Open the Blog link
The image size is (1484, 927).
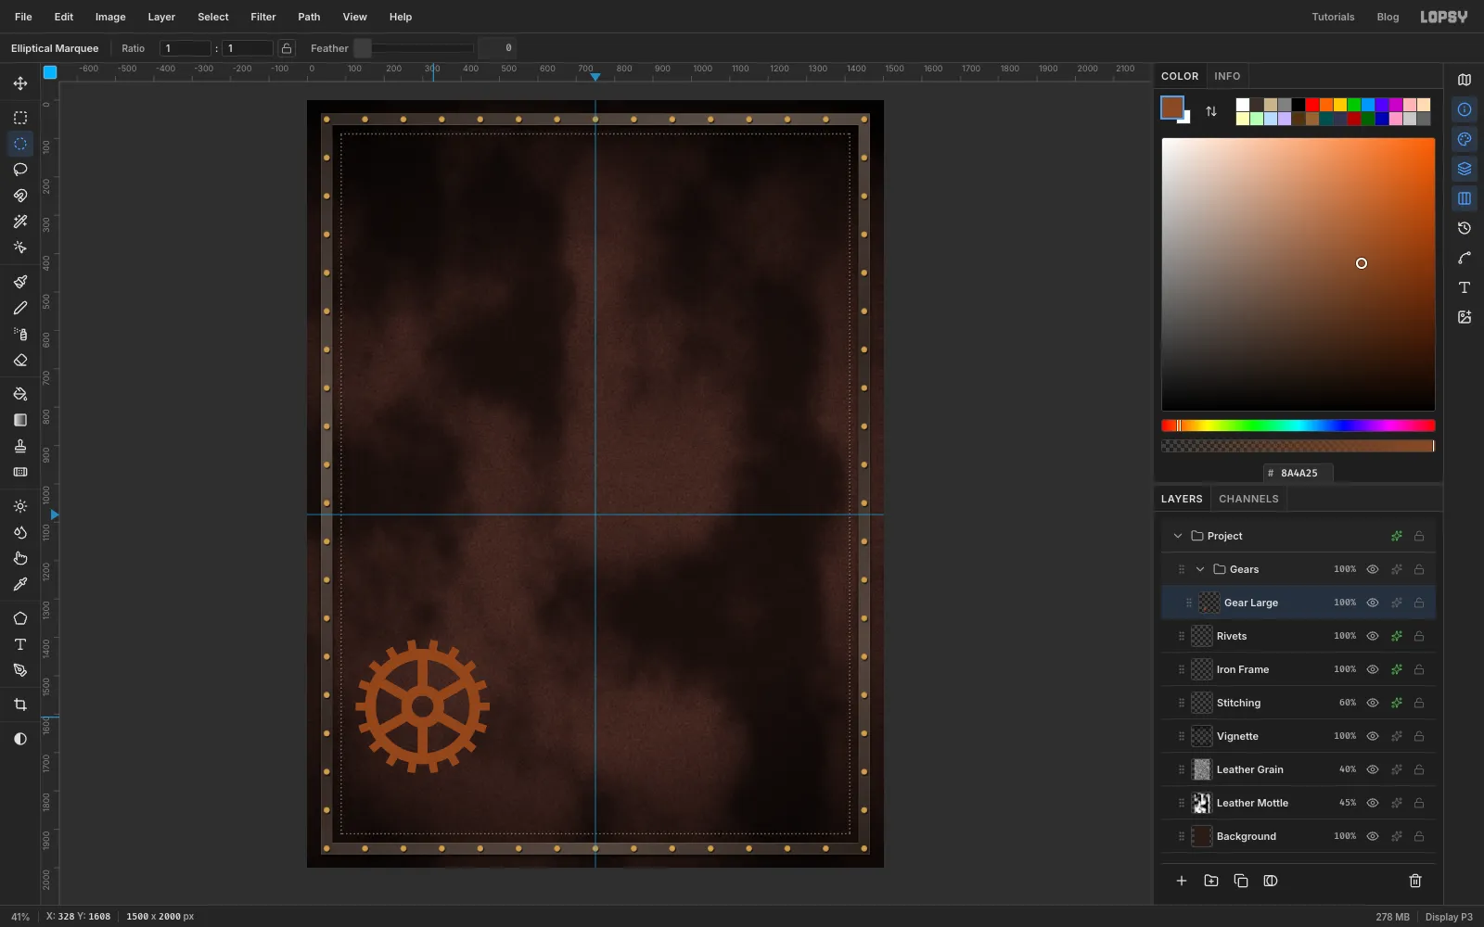[1388, 17]
